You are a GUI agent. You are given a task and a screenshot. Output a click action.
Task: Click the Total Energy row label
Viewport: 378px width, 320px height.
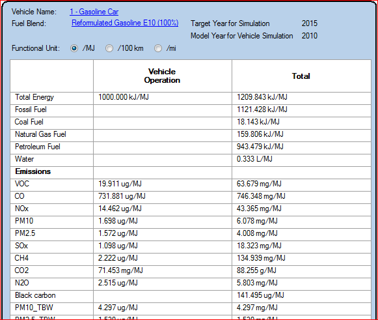[34, 97]
